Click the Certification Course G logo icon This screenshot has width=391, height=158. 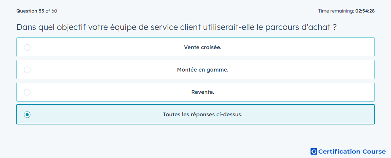[x=314, y=152]
